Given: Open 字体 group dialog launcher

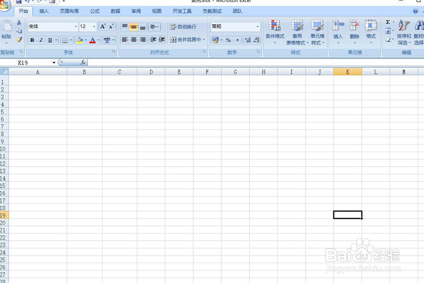Looking at the screenshot, I should coord(114,51).
